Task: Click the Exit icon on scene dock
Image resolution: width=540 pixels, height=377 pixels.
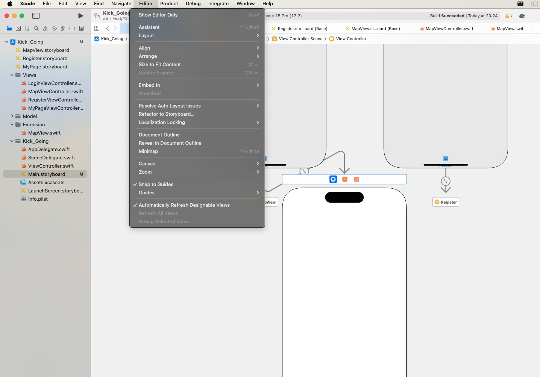Action: coord(356,179)
